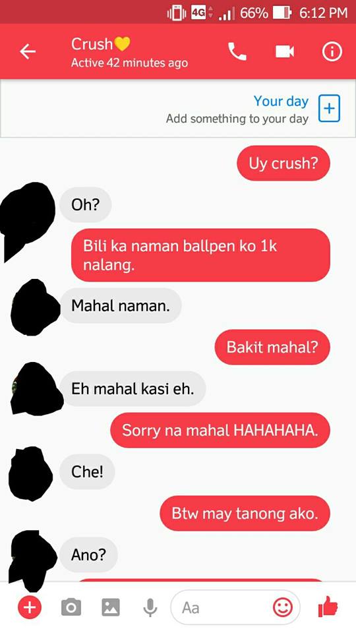
Task: Tap the blacked-out avatar beside 'Che!'
Action: point(31,473)
